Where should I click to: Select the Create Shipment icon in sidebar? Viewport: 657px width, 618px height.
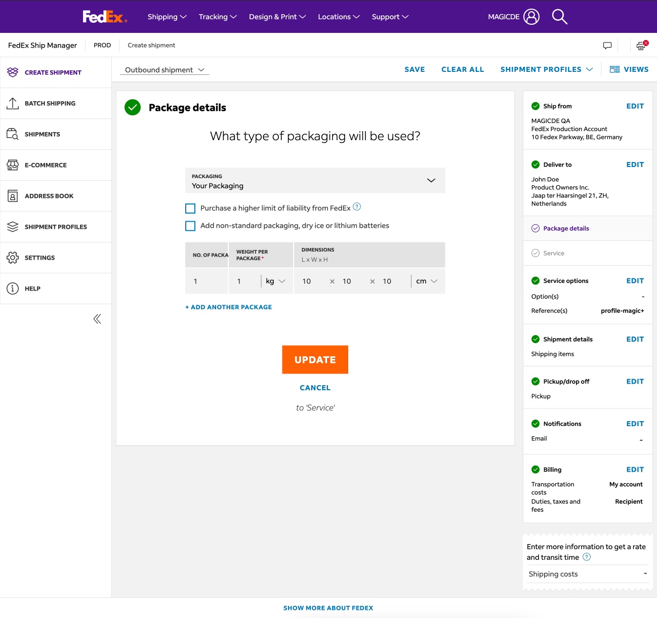(13, 72)
